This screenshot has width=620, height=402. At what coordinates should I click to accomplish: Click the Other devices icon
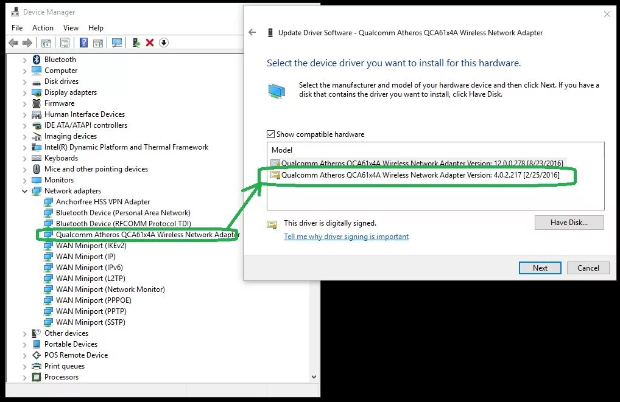(x=37, y=333)
